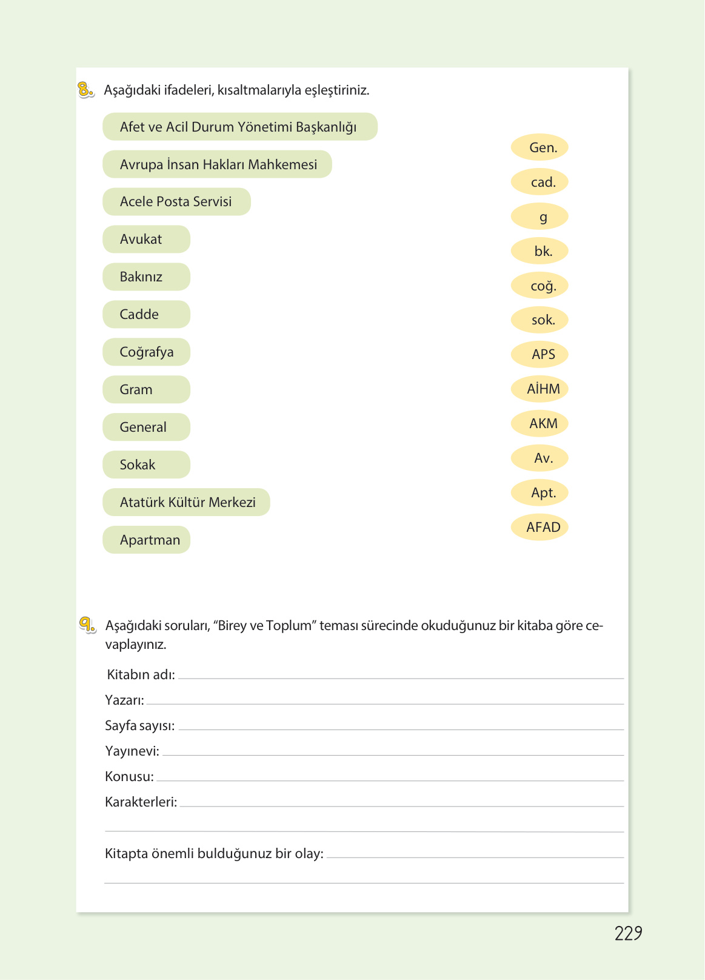
Task: Select the 'Afet ve Acil Durum Yönetimi Başkanlığı' box
Action: coord(239,127)
